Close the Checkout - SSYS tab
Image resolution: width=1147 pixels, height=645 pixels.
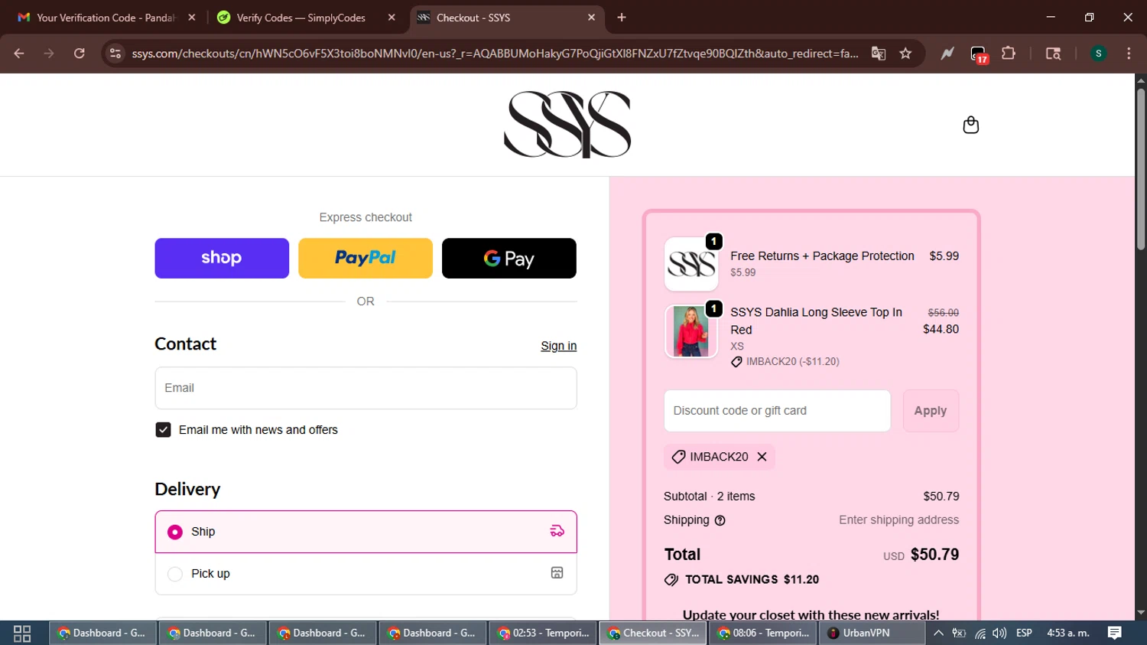point(591,18)
